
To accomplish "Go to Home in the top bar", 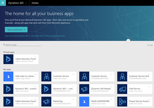I will tap(35, 3).
